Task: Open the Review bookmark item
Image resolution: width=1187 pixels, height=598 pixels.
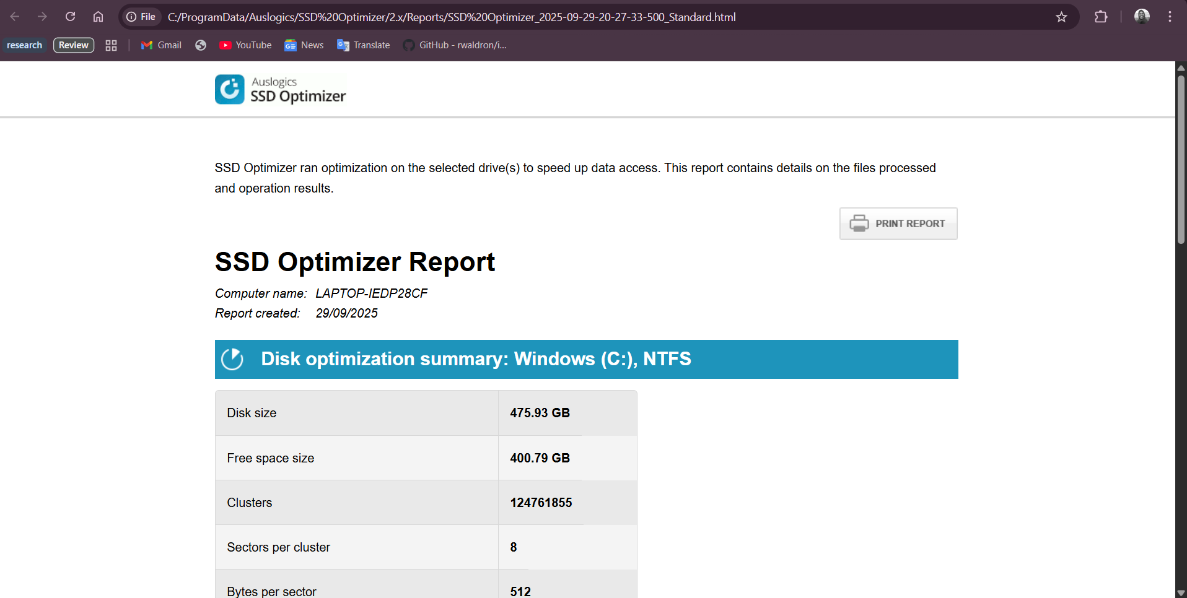Action: pyautogui.click(x=73, y=45)
